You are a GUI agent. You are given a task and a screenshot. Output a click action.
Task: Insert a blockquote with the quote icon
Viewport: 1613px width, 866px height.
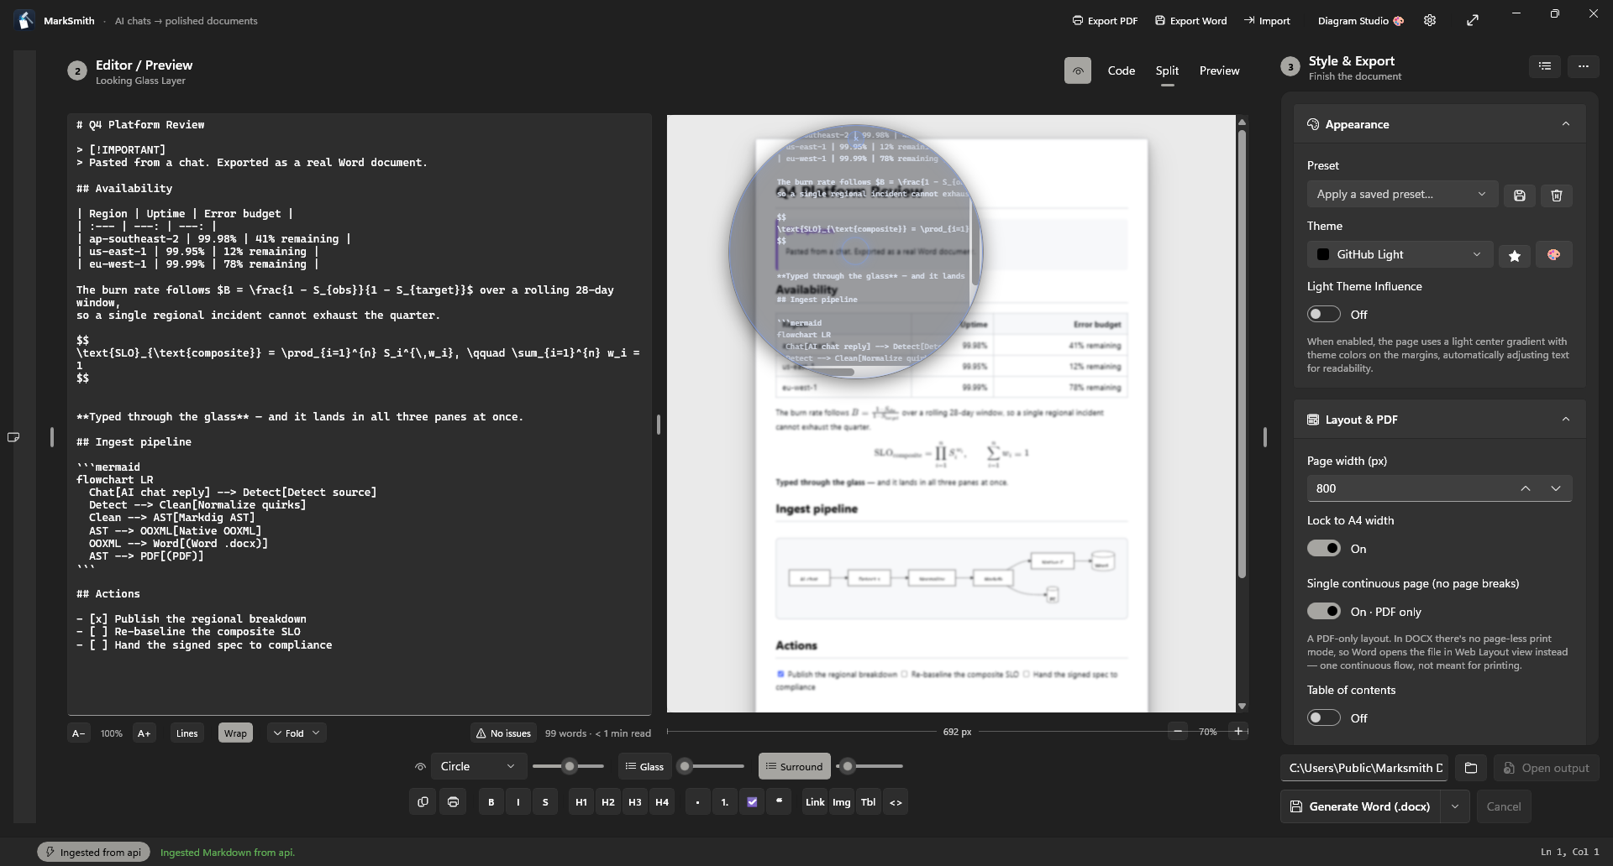pyautogui.click(x=779, y=802)
